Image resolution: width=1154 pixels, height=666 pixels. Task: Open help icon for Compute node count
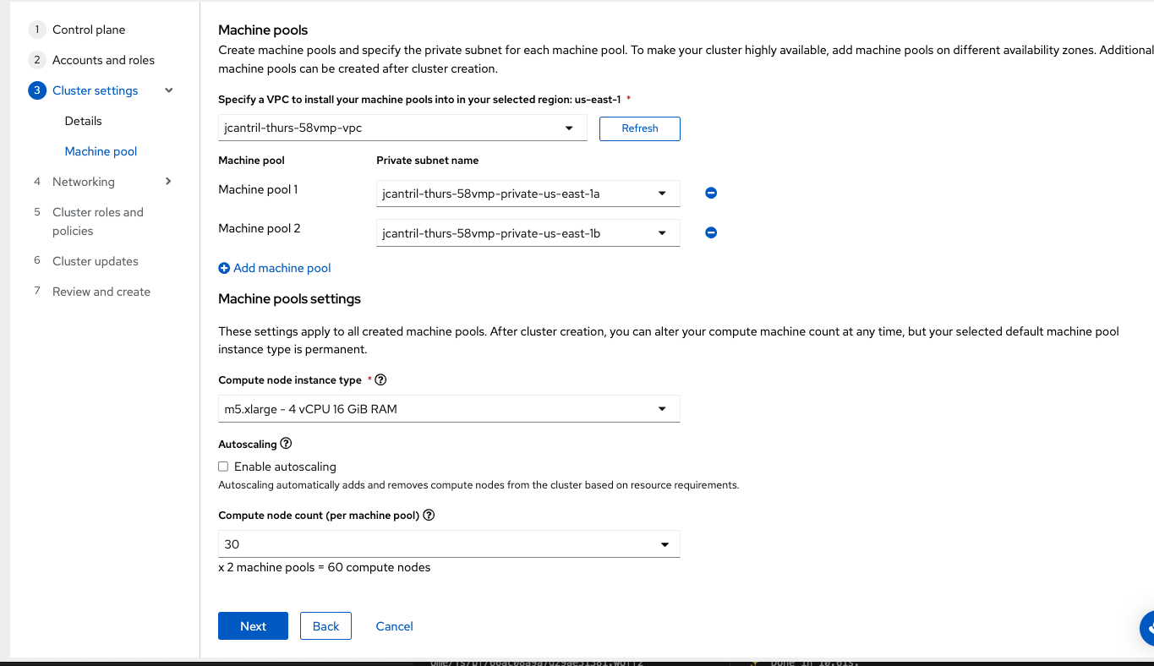pyautogui.click(x=429, y=515)
